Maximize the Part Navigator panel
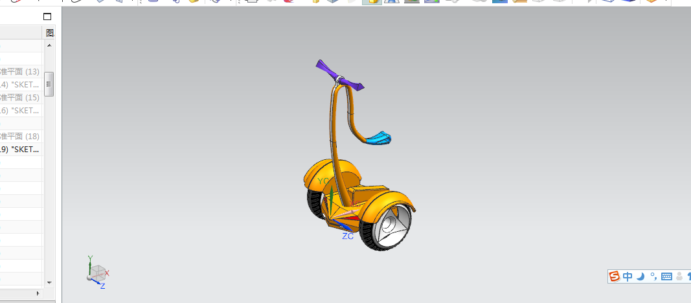691x303 pixels. 47,17
